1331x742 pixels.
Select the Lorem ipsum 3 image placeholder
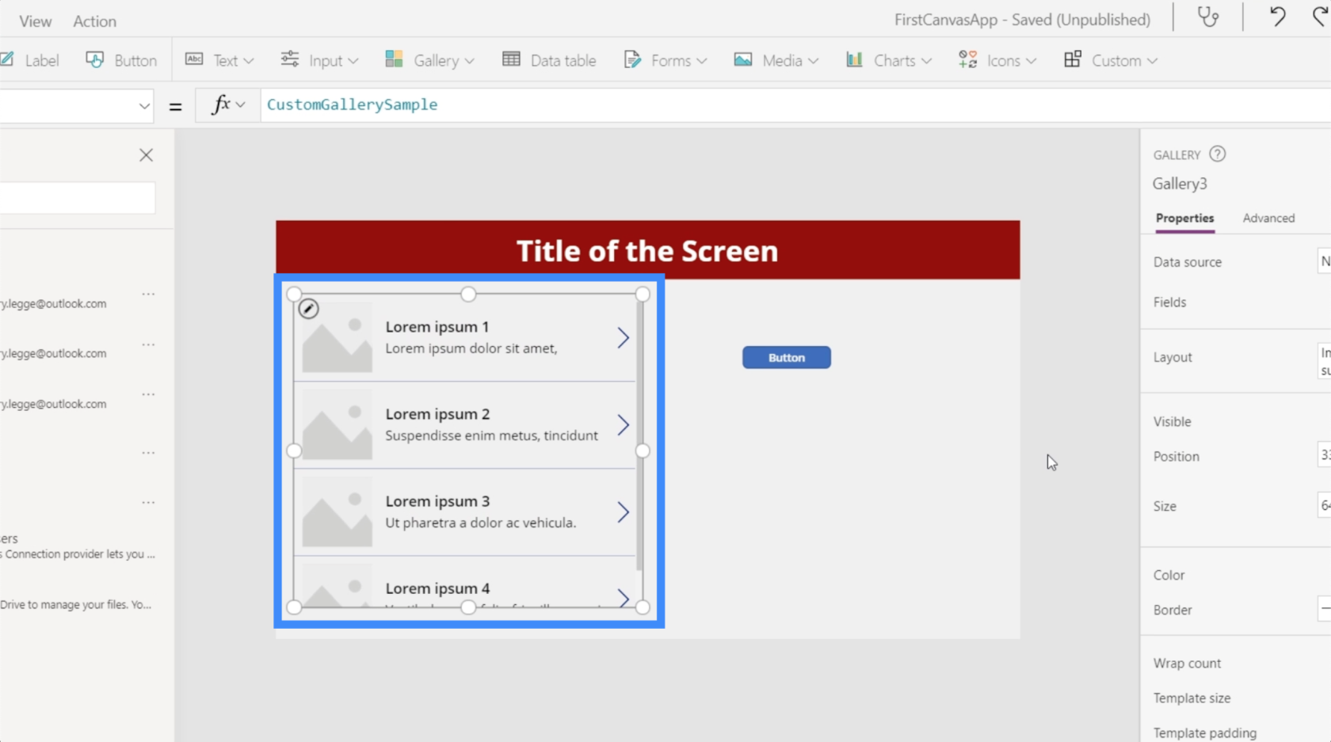point(337,512)
